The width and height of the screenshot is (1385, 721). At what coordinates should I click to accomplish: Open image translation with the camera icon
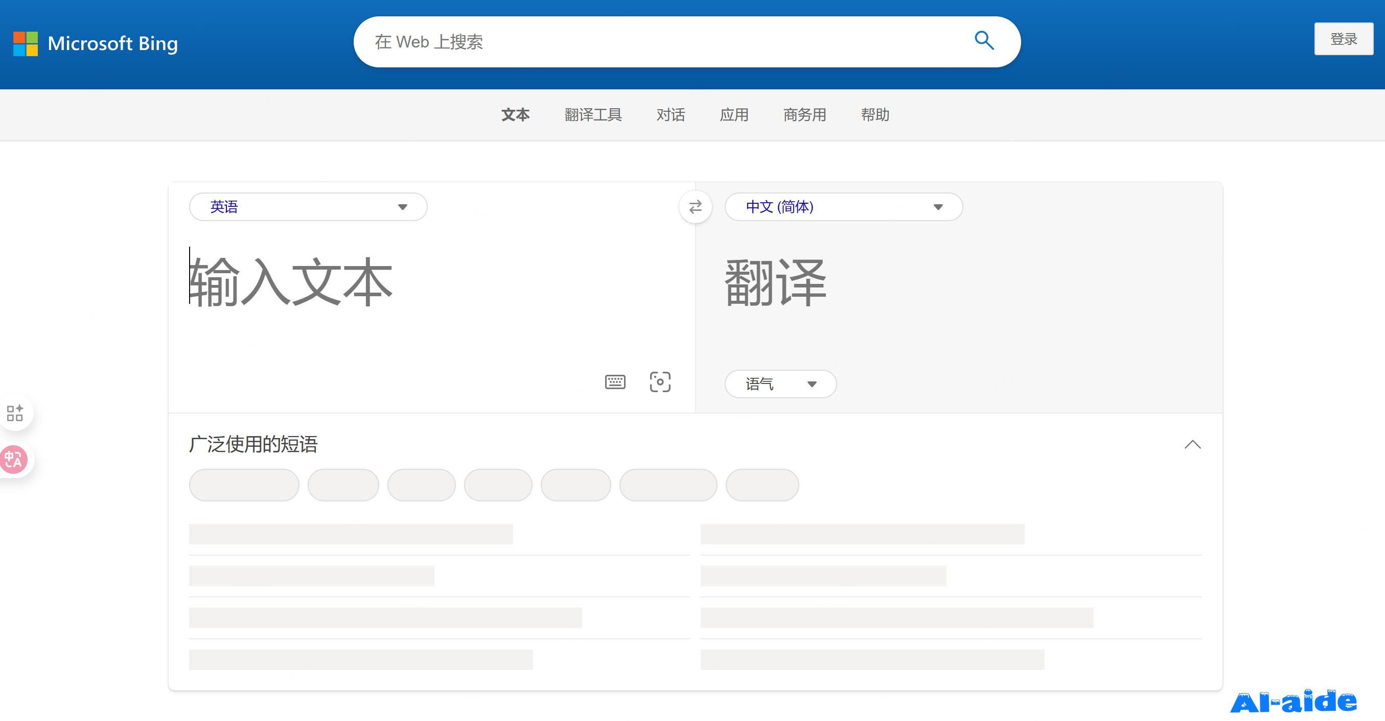click(660, 381)
